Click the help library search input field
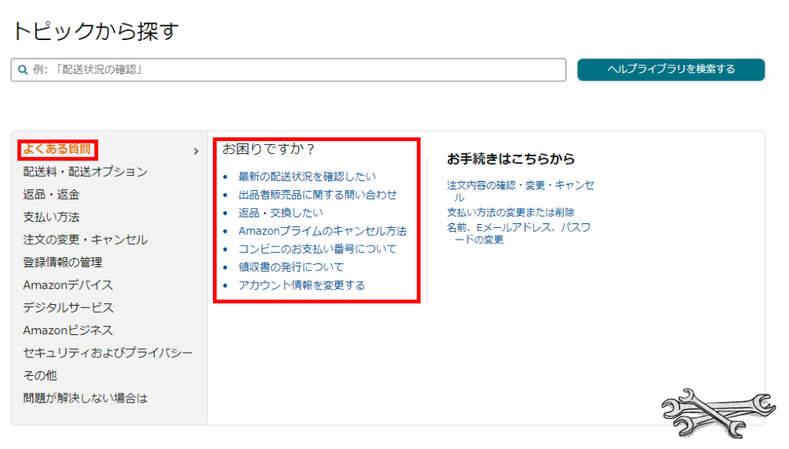This screenshot has height=449, width=789. coord(288,70)
